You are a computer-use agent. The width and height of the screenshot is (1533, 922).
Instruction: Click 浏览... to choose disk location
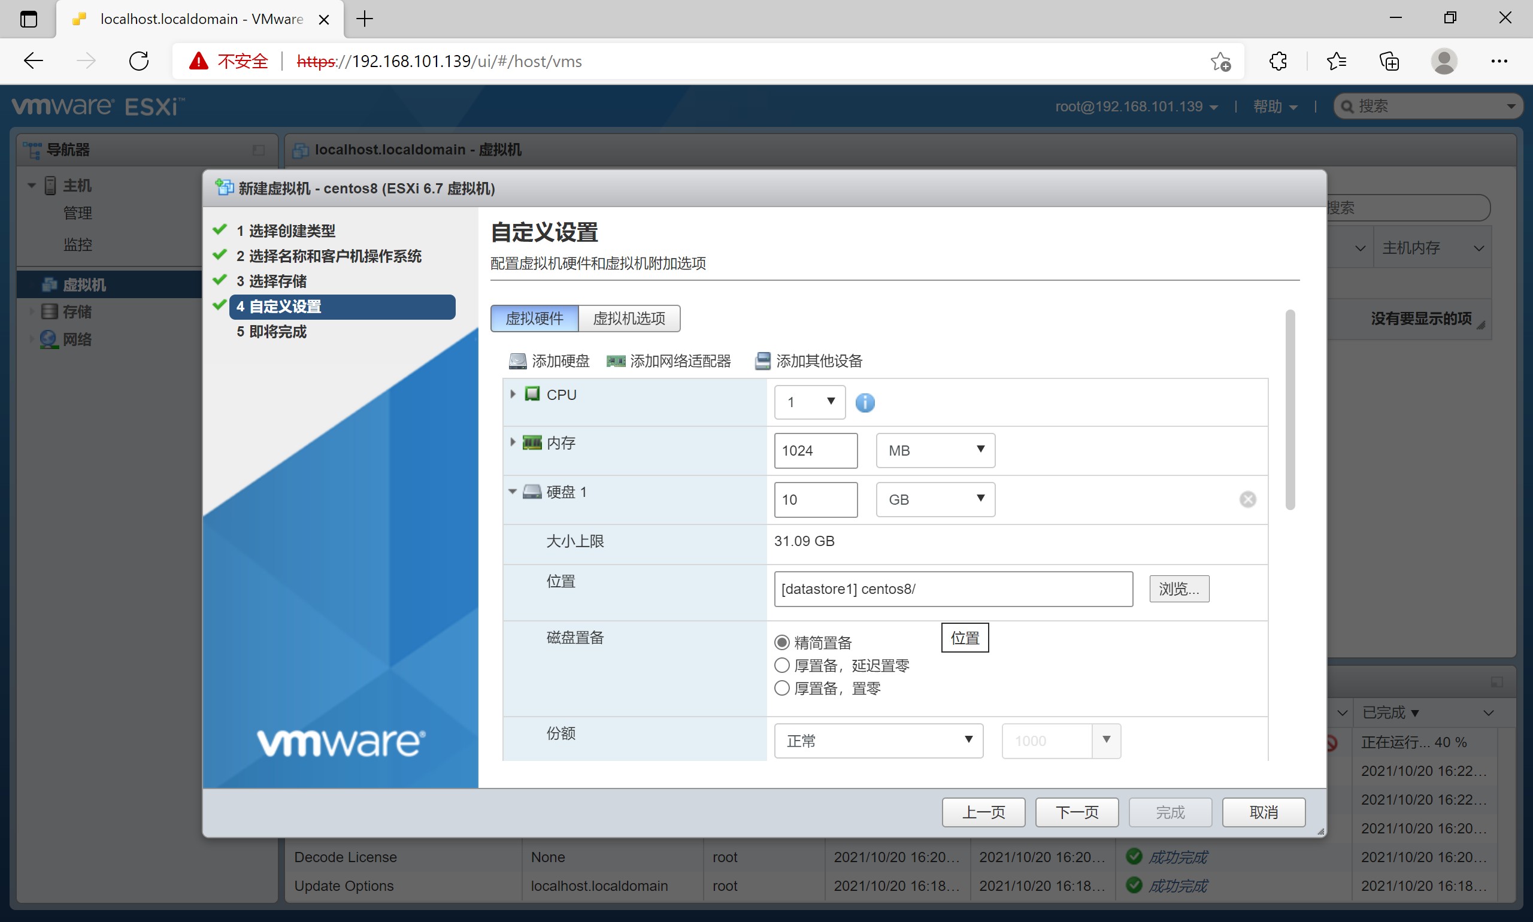[1178, 589]
